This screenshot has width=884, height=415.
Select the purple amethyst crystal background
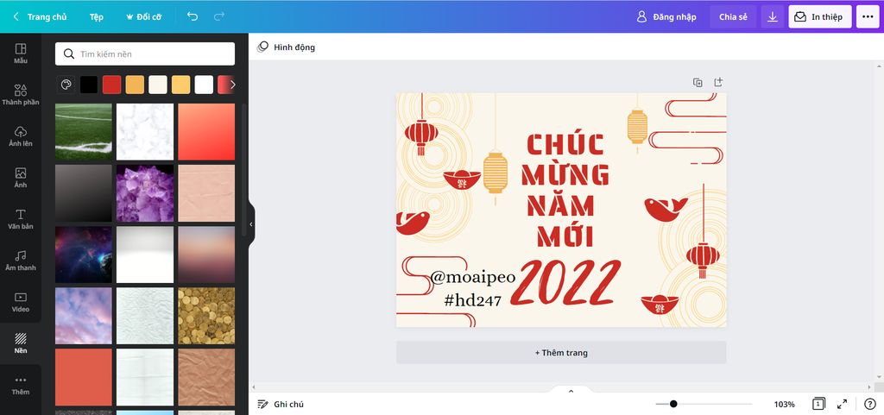145,193
